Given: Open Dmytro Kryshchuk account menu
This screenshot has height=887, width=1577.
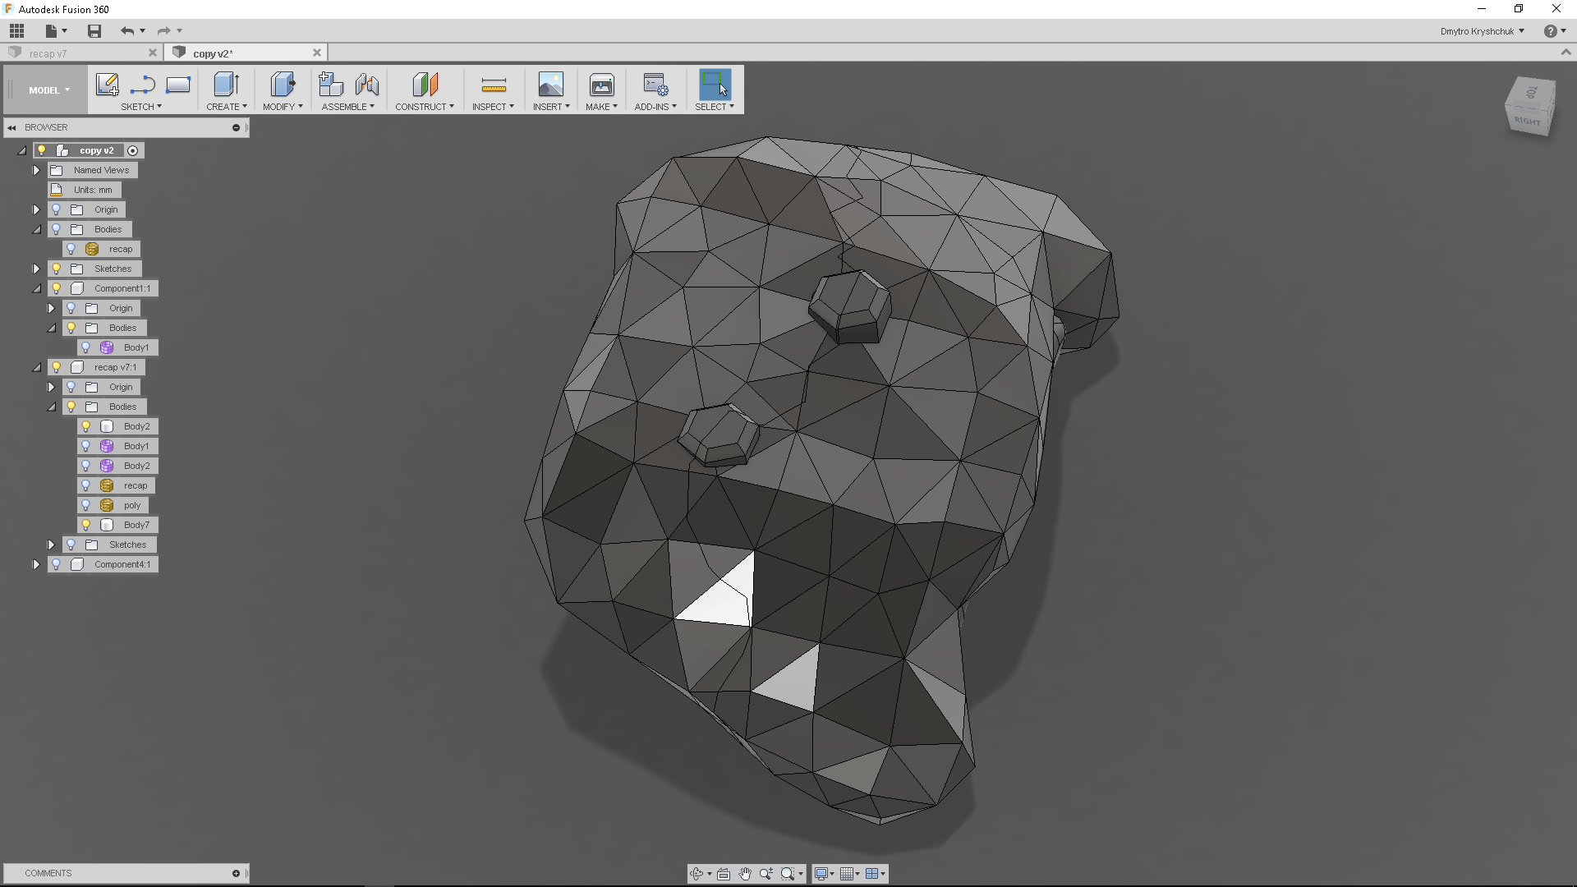Looking at the screenshot, I should [1483, 31].
